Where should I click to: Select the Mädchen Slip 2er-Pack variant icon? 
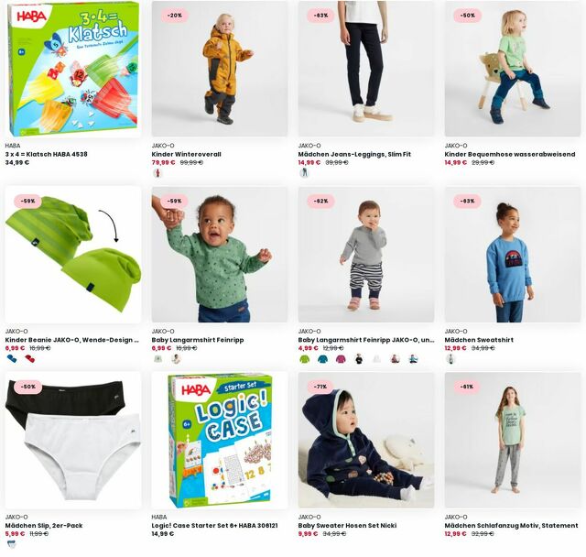point(12,545)
